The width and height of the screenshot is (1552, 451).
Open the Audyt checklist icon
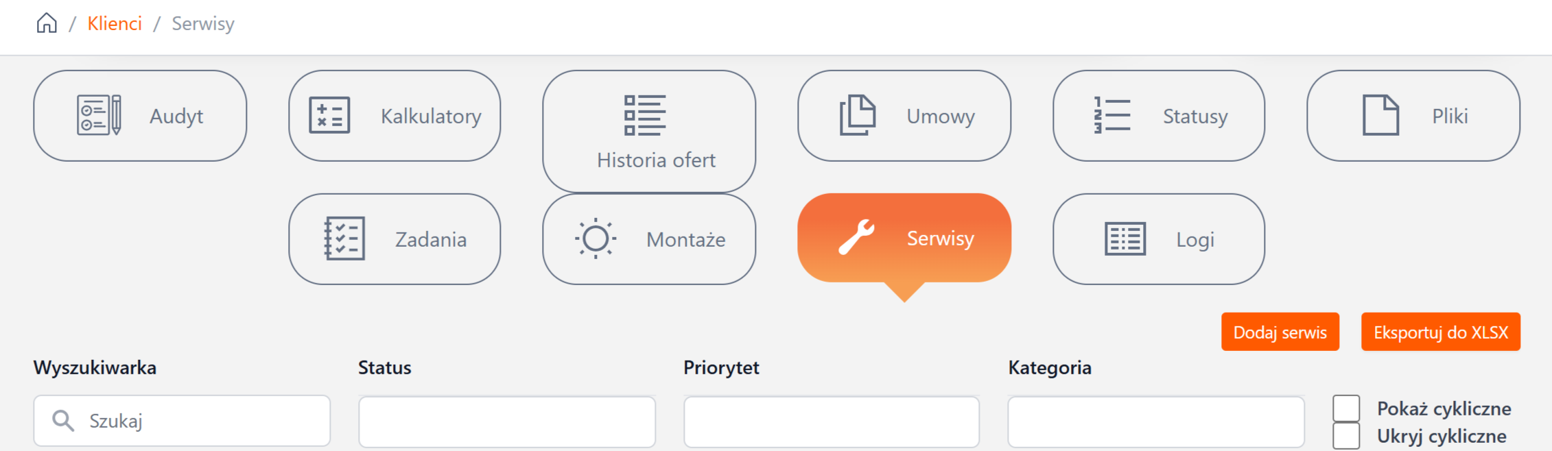(99, 115)
